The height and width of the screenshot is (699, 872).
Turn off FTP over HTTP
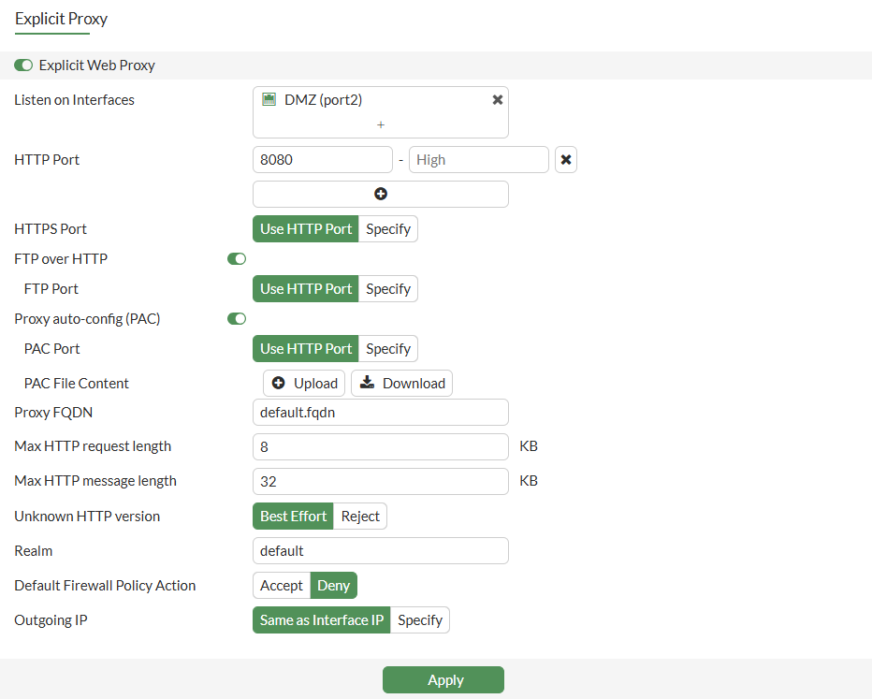click(237, 259)
